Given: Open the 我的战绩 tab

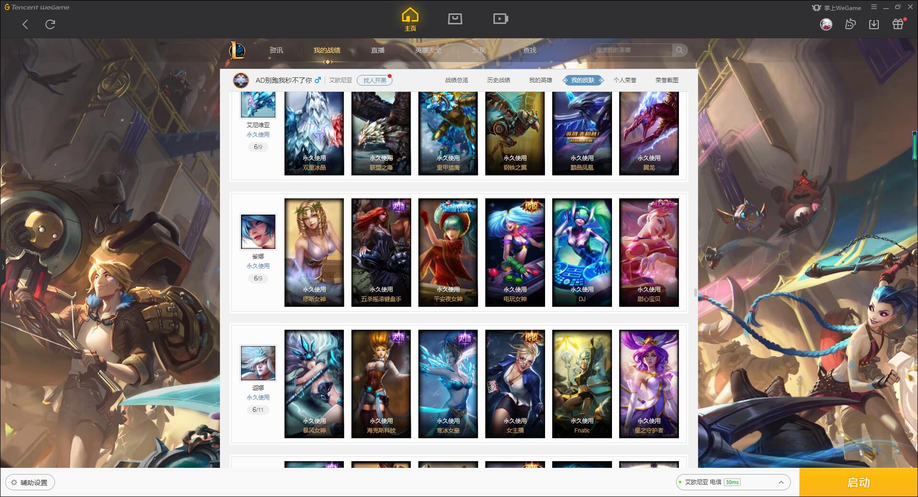Looking at the screenshot, I should coord(327,50).
